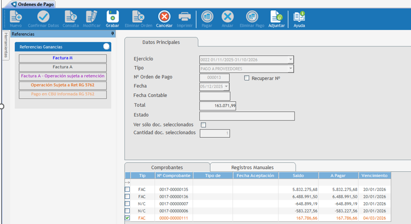The image size is (411, 224).
Task: Uncheck the row for comprobante 0000-00000111
Action: tap(127, 218)
